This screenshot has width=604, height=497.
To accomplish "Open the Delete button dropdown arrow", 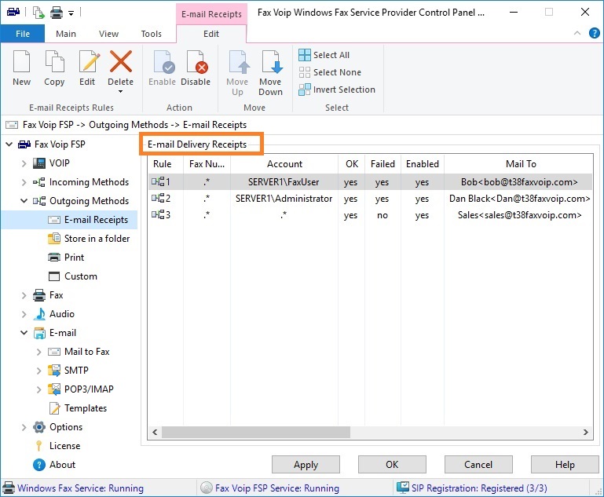I will 121,92.
